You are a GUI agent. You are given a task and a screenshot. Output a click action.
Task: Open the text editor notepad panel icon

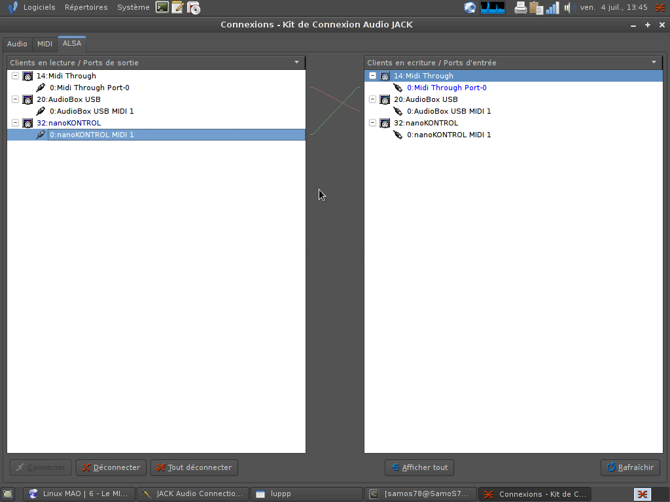[x=178, y=7]
